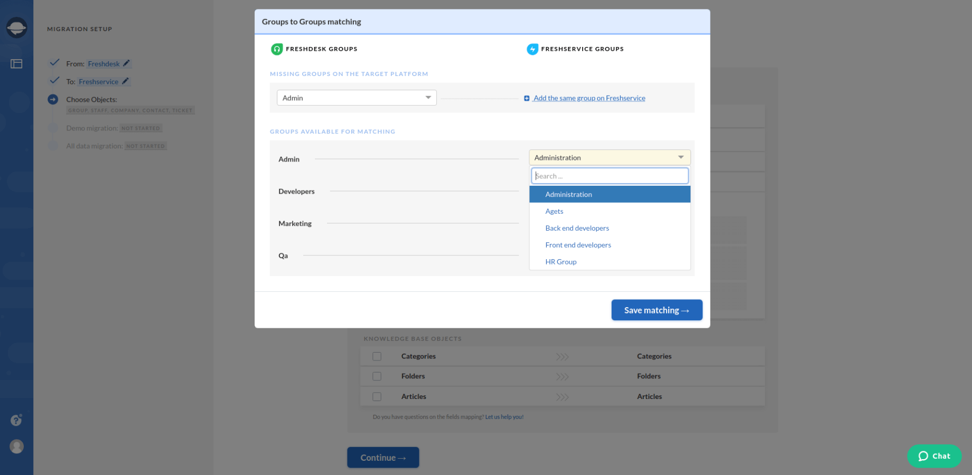Viewport: 972px width, 475px height.
Task: Open the user profile avatar
Action: pos(17,446)
